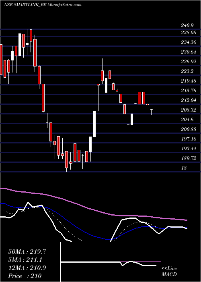This screenshot has height=282, width=201.
Task: Click the 219.48 price axis label
Action: click(189, 81)
